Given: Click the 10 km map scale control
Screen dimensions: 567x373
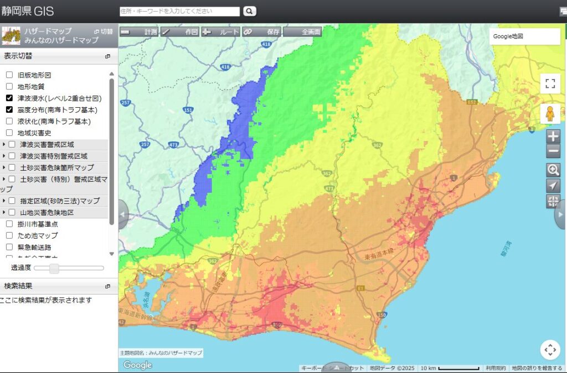Looking at the screenshot, I should tap(450, 368).
